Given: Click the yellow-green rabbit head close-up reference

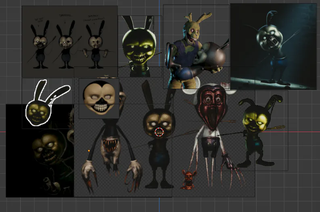Looking at the screenshot, I should click(x=140, y=46).
